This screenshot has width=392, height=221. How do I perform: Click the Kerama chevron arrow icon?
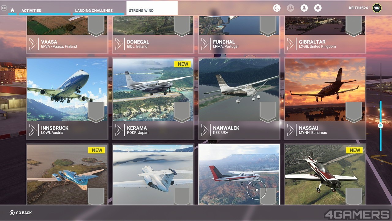pyautogui.click(x=119, y=130)
